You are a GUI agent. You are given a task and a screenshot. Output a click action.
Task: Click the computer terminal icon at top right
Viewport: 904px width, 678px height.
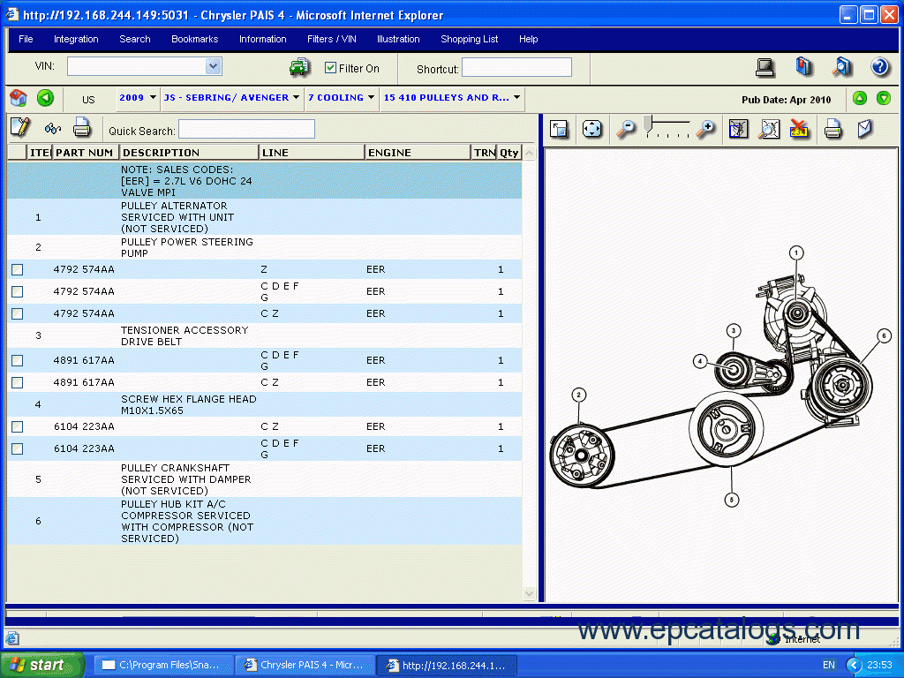(x=765, y=67)
